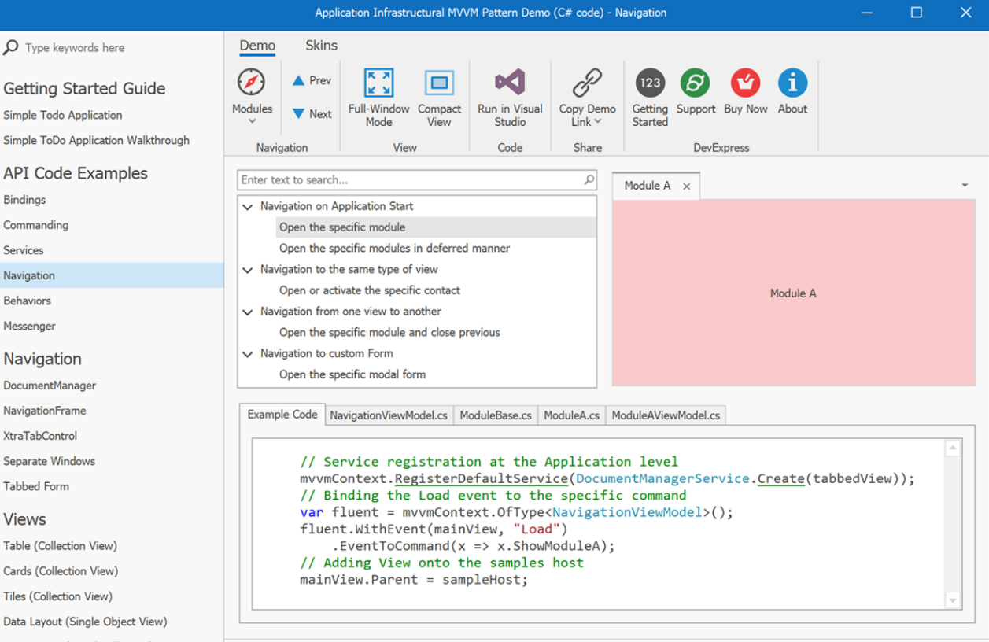Image resolution: width=989 pixels, height=642 pixels.
Task: Click the magnifier icon beside keywords search
Action: 11,48
